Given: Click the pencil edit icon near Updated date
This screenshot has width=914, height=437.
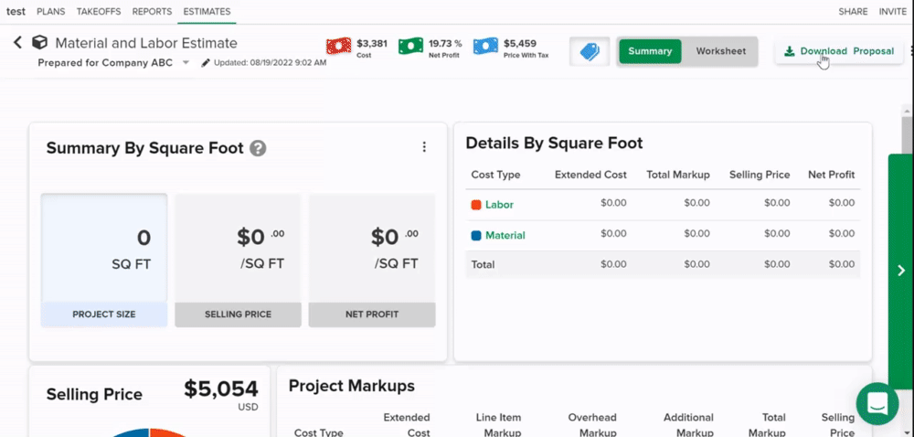Looking at the screenshot, I should point(205,63).
